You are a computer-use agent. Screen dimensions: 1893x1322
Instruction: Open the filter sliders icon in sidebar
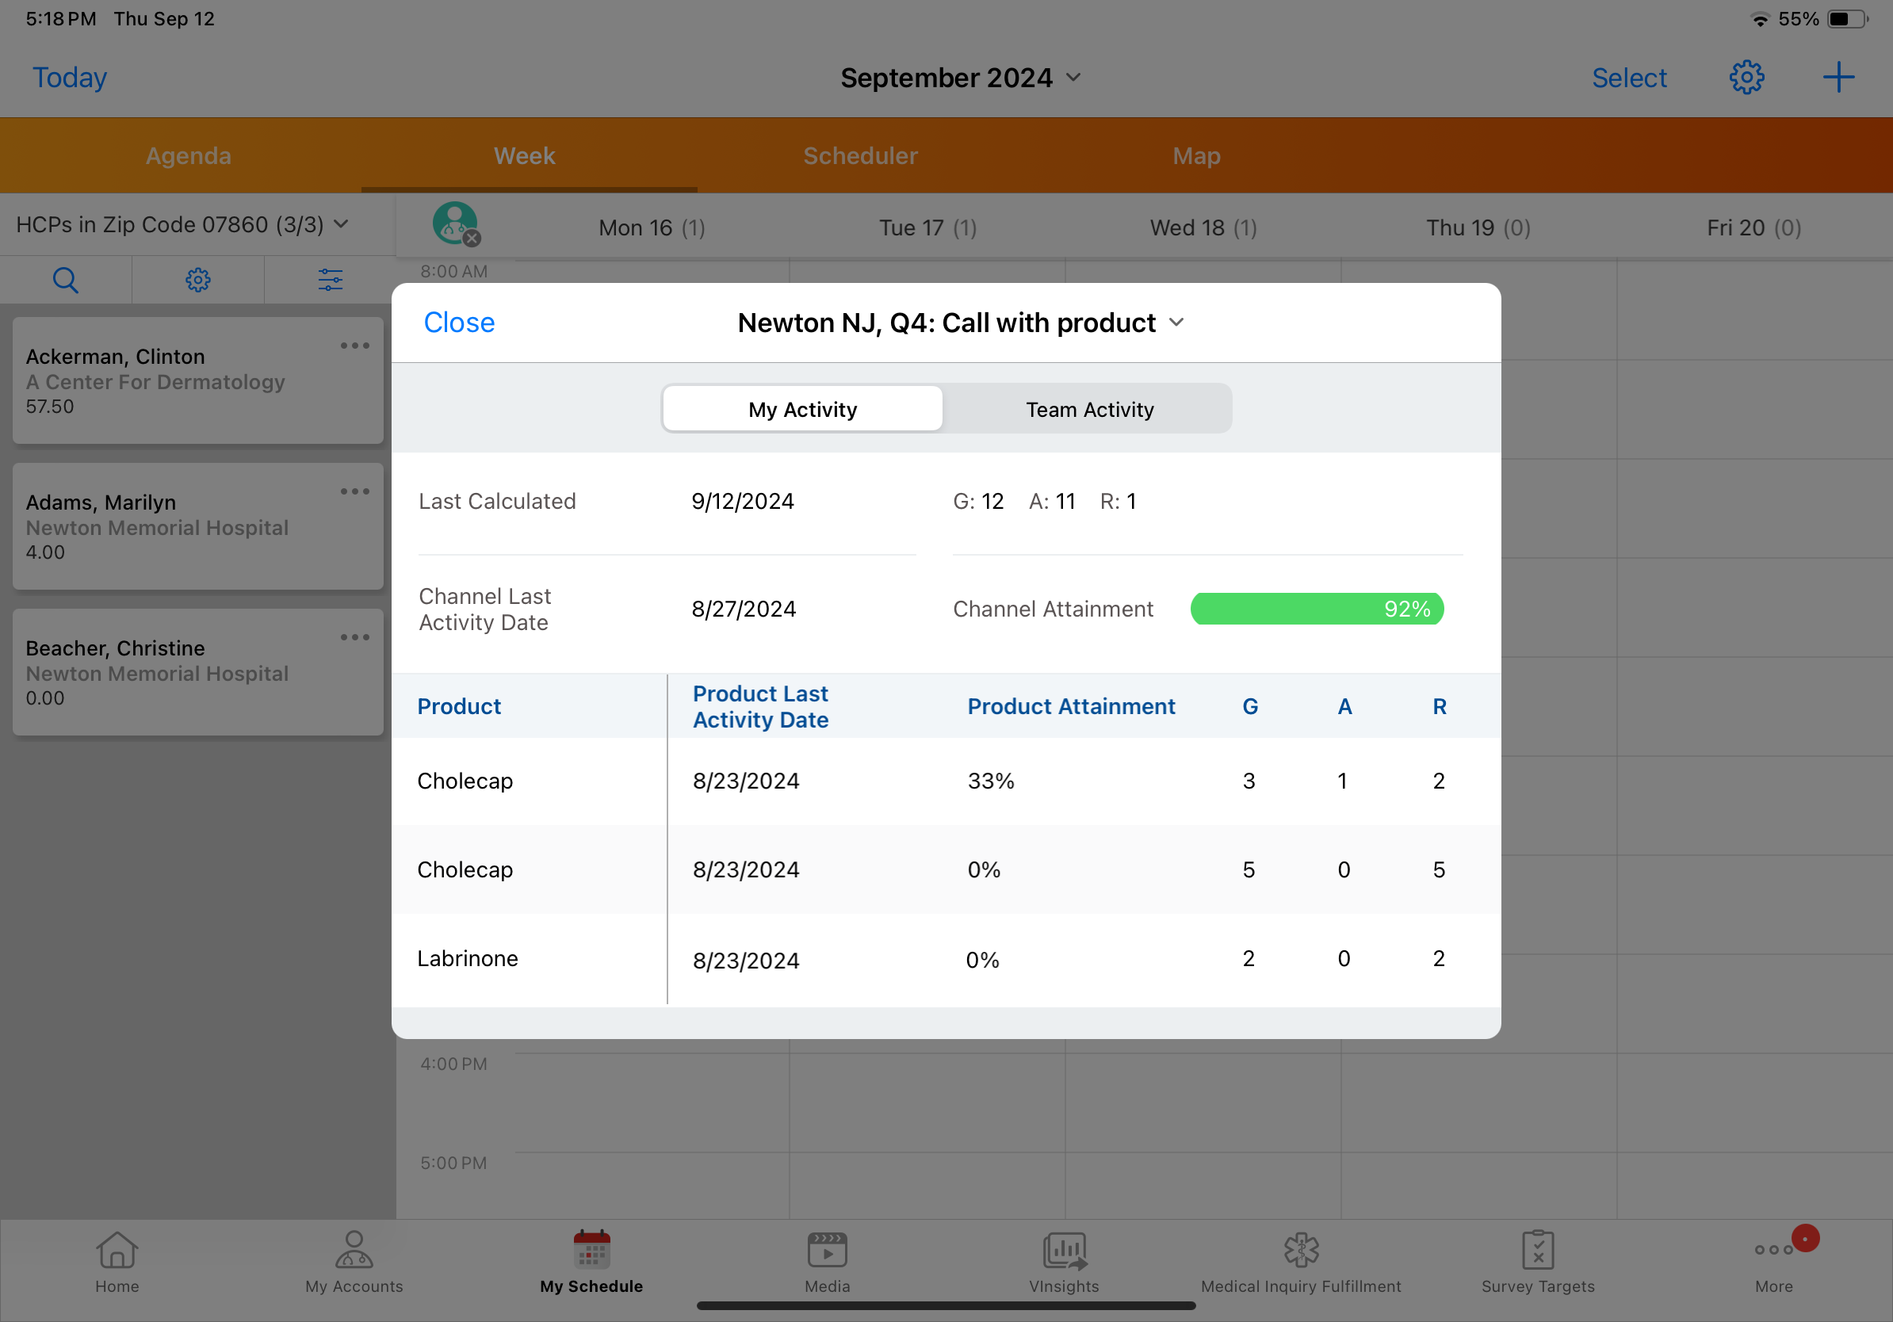tap(331, 281)
